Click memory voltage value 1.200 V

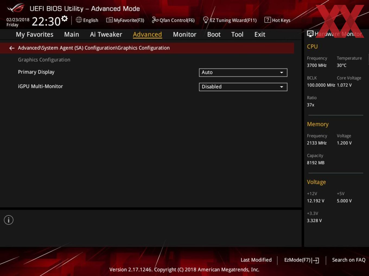[344, 143]
